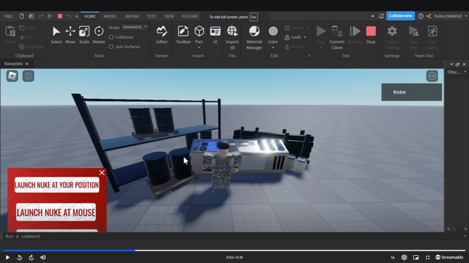This screenshot has height=263, width=469.
Task: Stop the running test with Stop button
Action: tap(371, 35)
